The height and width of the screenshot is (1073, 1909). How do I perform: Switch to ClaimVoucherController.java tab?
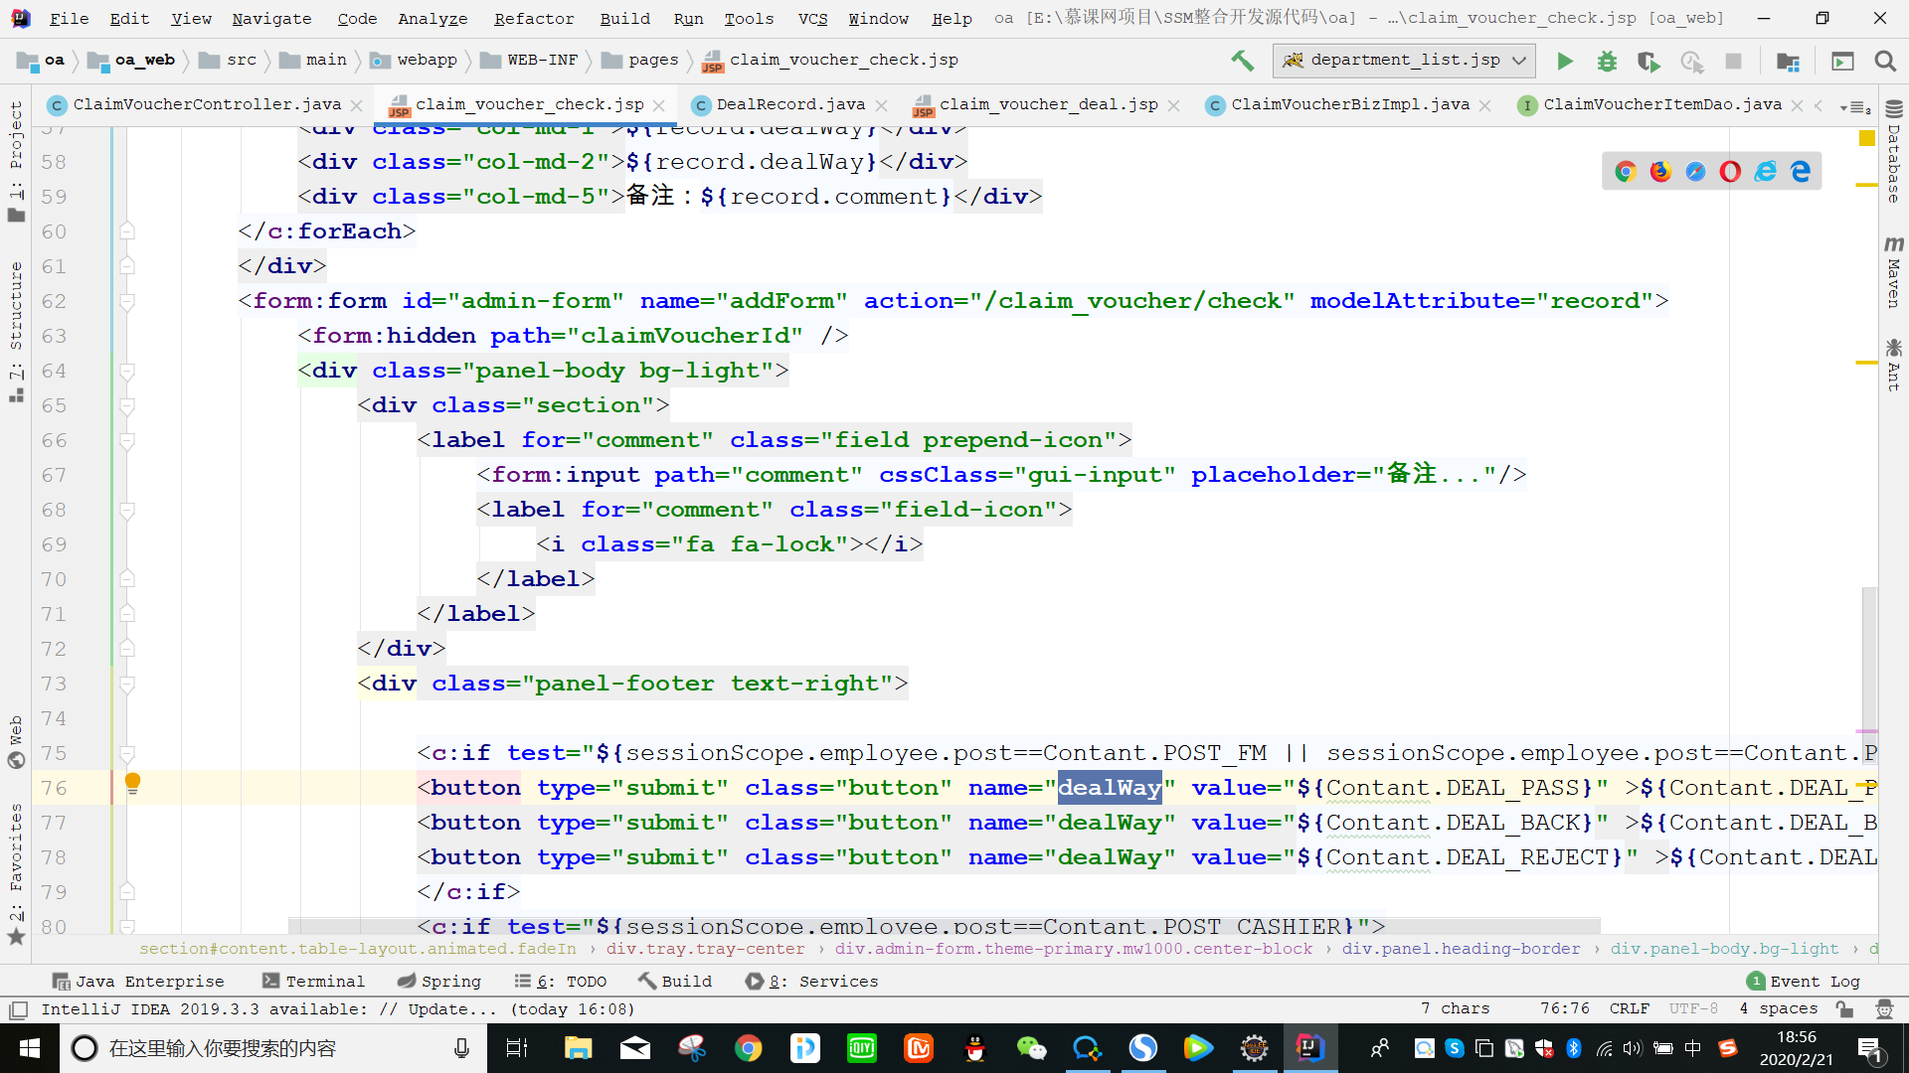pyautogui.click(x=207, y=104)
